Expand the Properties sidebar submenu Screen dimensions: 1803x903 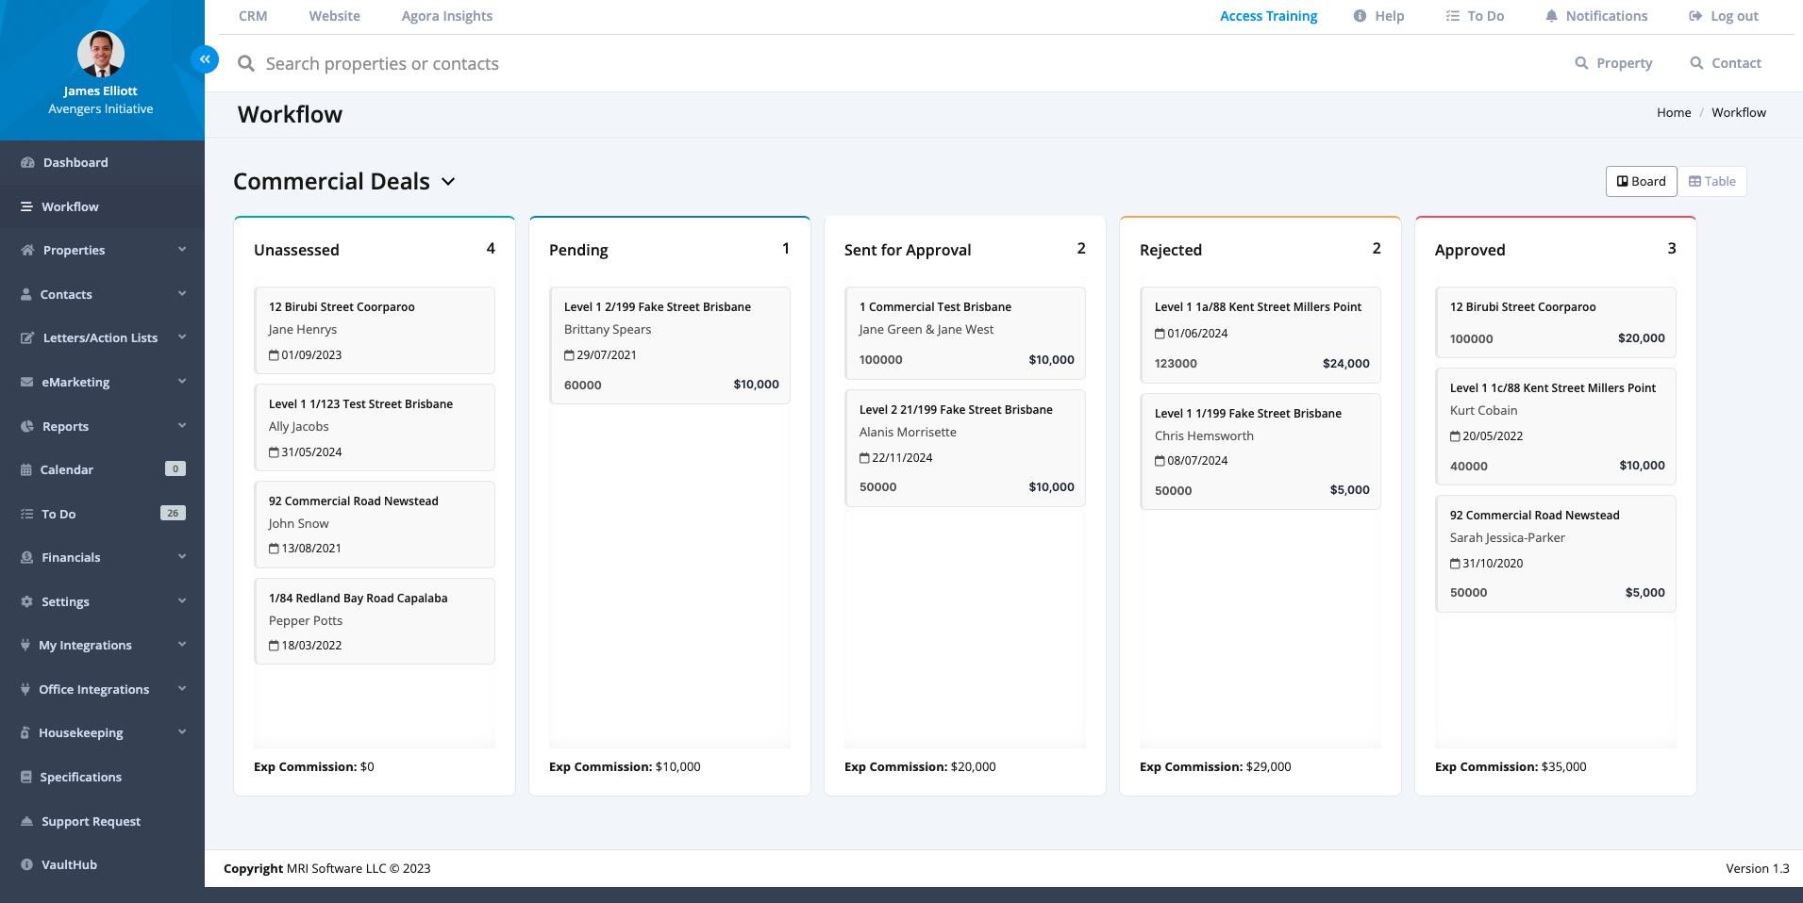(x=182, y=250)
